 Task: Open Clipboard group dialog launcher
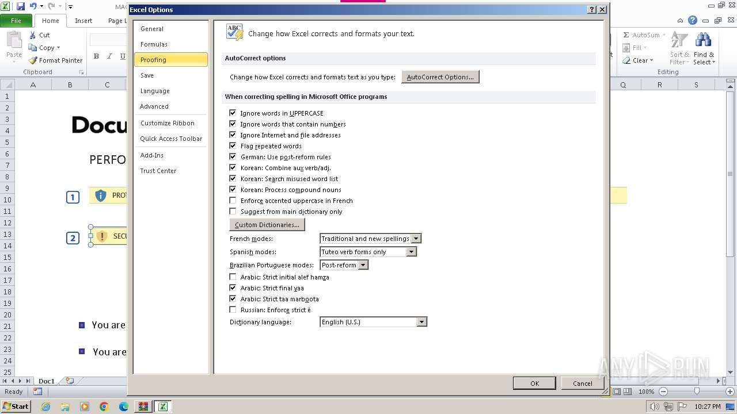(x=81, y=72)
